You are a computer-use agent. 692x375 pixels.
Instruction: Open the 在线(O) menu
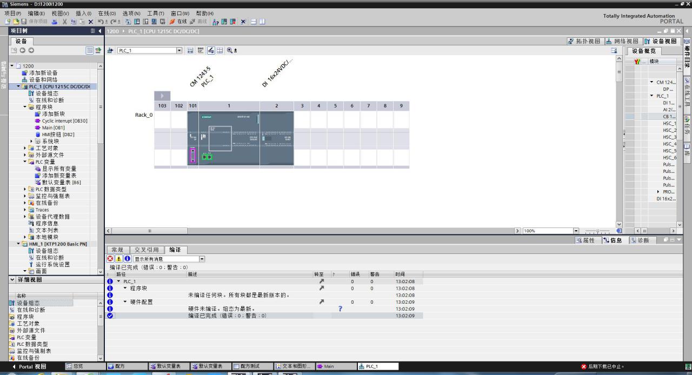pyautogui.click(x=107, y=14)
